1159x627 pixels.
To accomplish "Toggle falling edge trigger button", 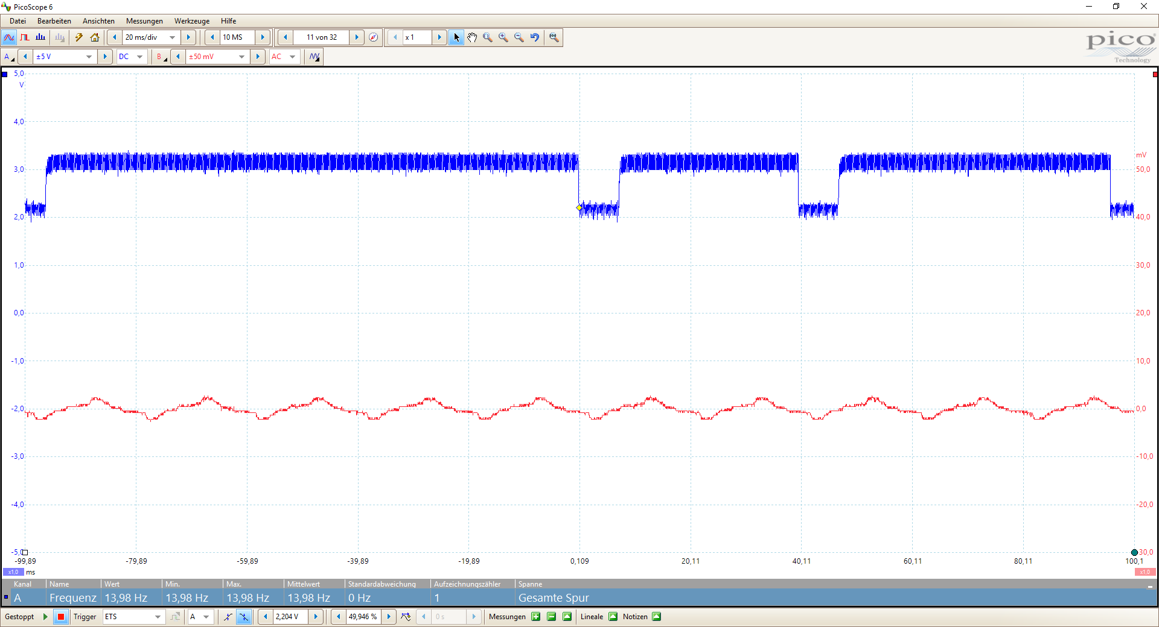I will (x=244, y=617).
